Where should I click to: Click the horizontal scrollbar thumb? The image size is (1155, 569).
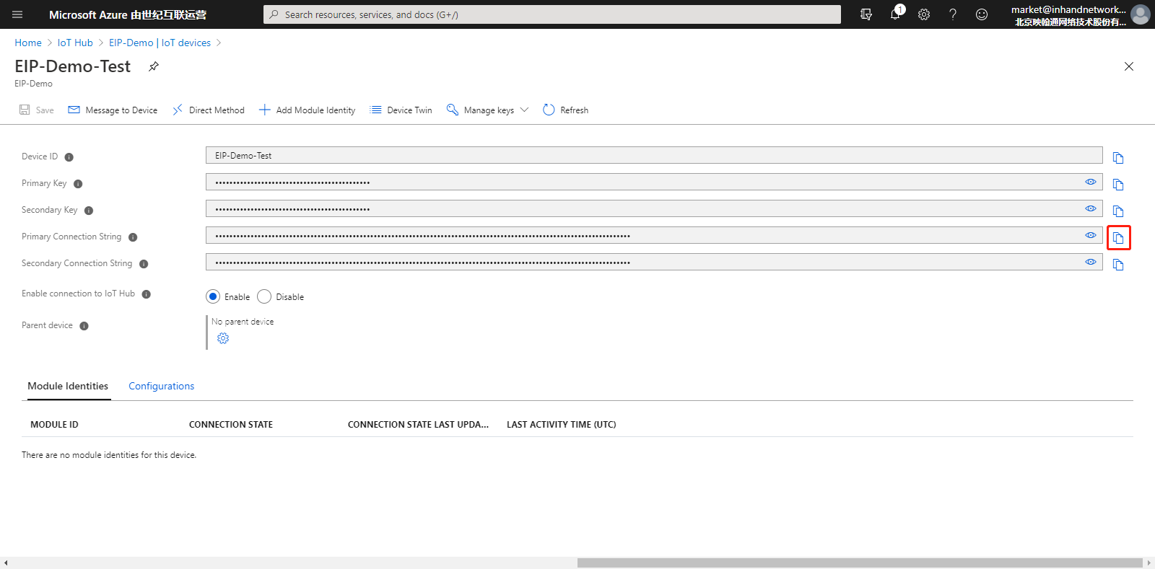click(x=860, y=563)
